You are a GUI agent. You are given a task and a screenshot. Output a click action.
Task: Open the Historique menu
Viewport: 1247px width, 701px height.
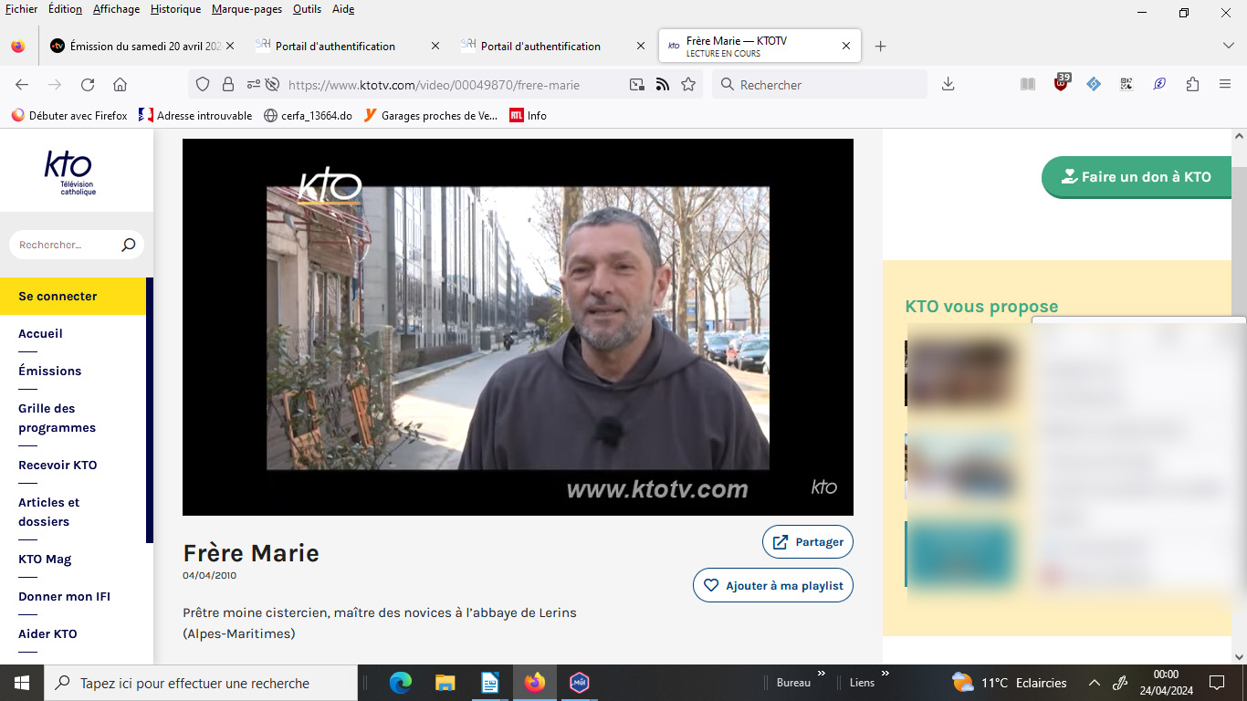(x=175, y=9)
